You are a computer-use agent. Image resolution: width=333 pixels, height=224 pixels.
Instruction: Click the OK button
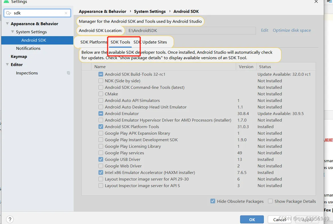point(252,220)
